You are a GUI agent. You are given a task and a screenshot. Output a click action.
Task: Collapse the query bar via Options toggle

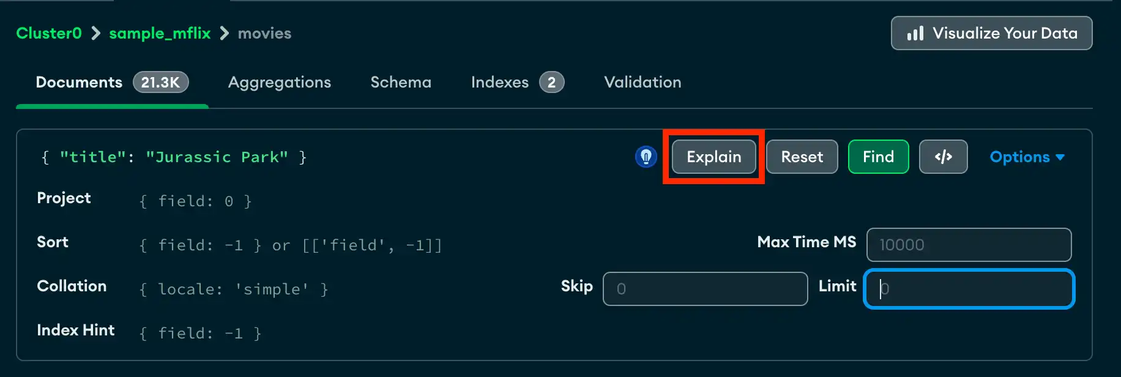pyautogui.click(x=1026, y=157)
